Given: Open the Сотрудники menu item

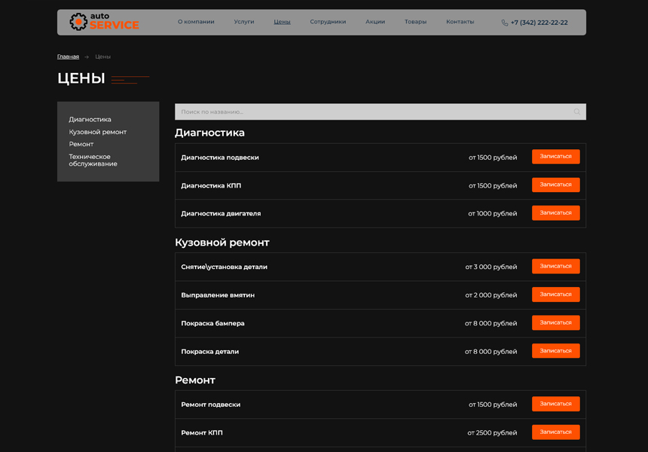Looking at the screenshot, I should click(328, 22).
